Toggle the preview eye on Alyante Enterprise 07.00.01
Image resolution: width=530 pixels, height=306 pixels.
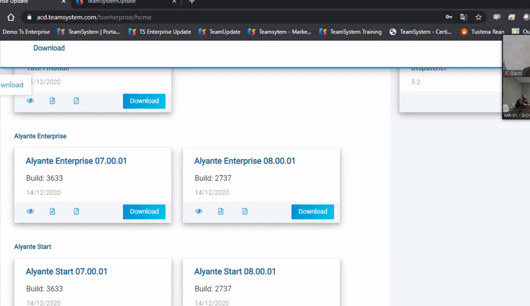[30, 211]
